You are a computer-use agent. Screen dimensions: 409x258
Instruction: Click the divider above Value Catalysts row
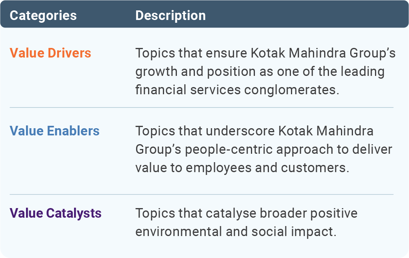(201, 194)
